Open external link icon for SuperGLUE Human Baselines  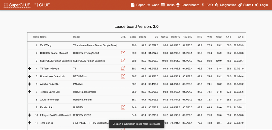(123, 60)
